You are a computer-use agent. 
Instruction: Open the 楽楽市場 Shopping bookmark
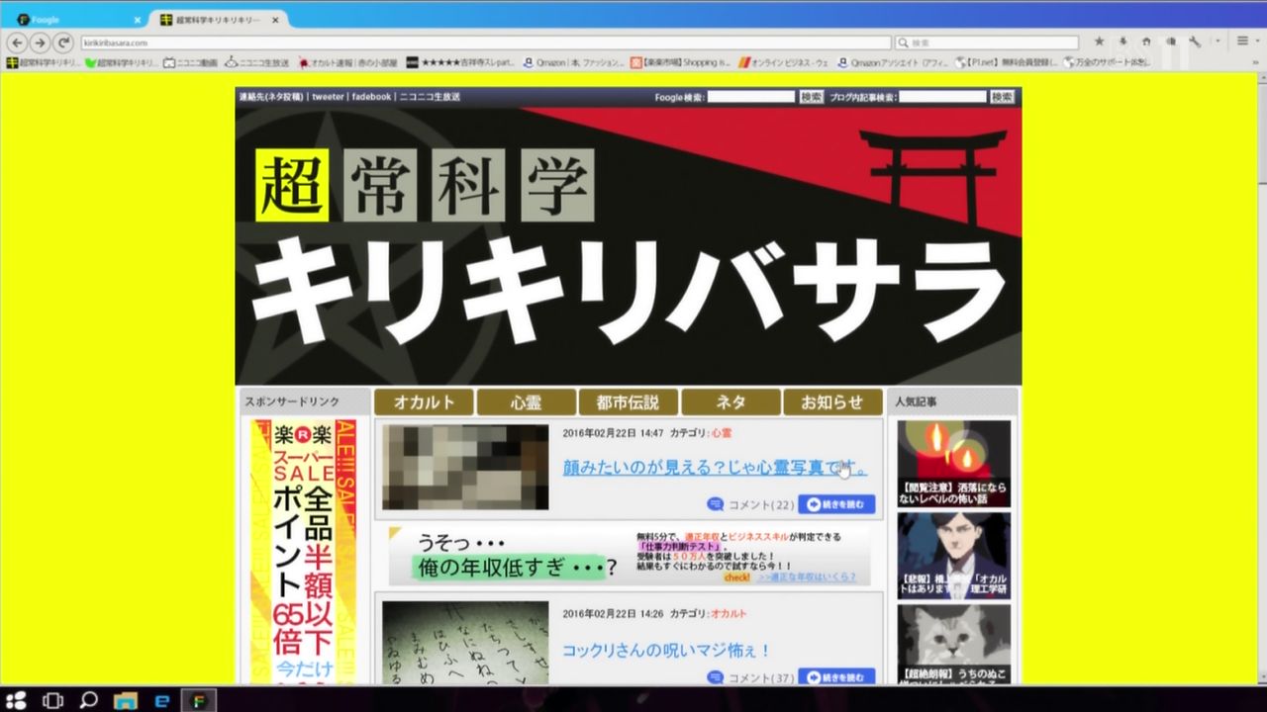pos(680,62)
